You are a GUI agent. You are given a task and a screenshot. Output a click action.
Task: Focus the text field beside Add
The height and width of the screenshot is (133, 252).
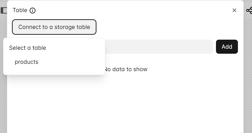pos(159,47)
